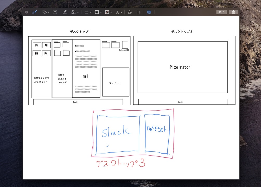Screen dimensions: 261x187
Task: Select the handwritten デスクトップ3 caption
Action: [121, 163]
